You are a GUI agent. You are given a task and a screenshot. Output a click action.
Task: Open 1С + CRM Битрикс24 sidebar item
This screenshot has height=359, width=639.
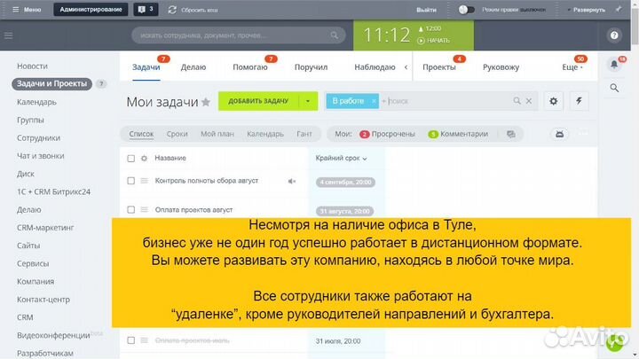53,191
